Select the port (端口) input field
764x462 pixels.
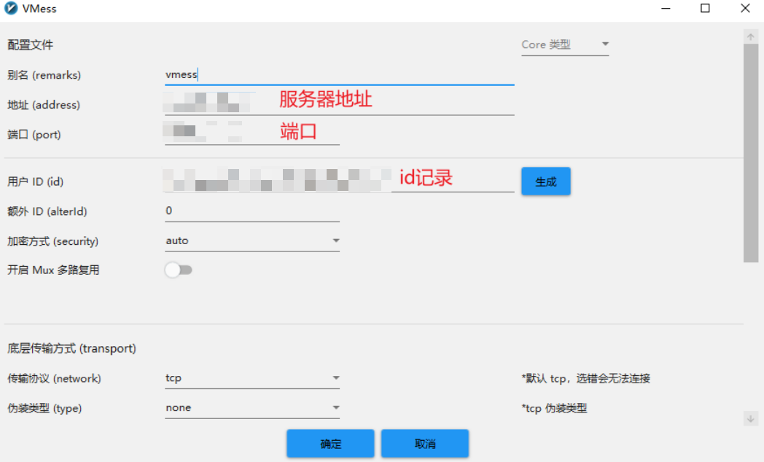click(x=252, y=134)
